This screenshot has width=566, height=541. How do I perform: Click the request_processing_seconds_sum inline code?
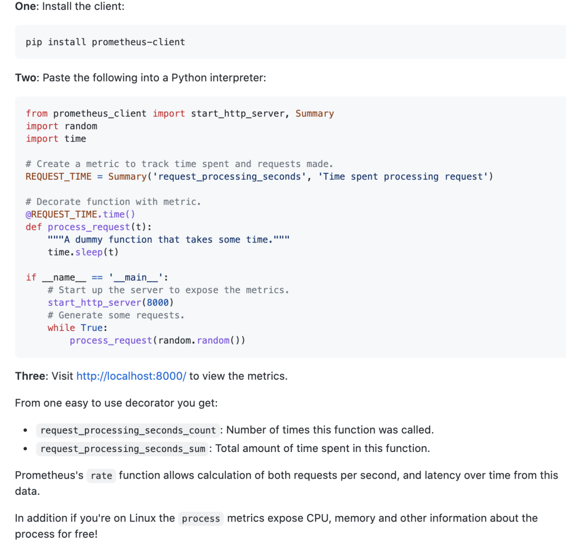(x=123, y=449)
